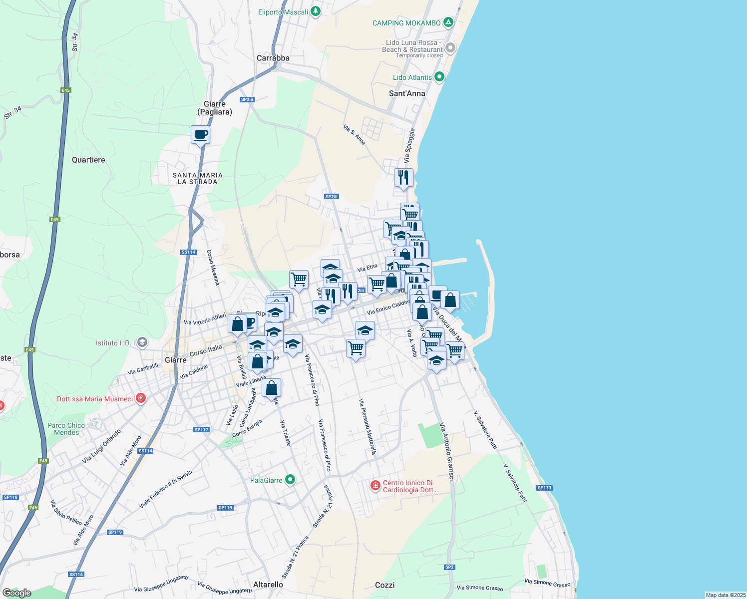Click the shopping bag marker on the harbor marina
Screen dimensions: 747x599
click(x=450, y=300)
